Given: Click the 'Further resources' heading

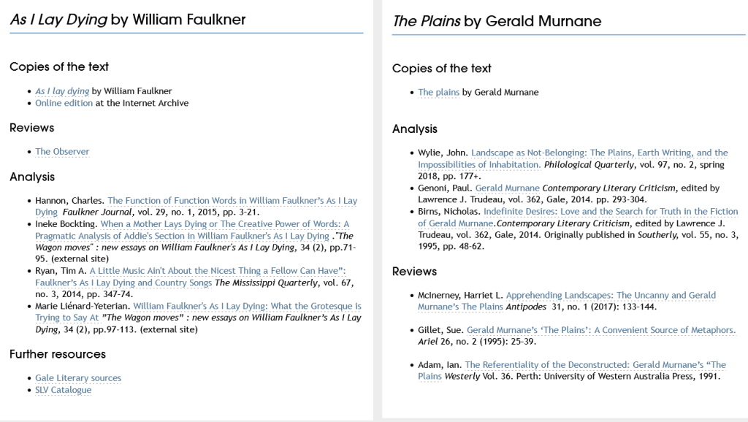Looking at the screenshot, I should [58, 354].
